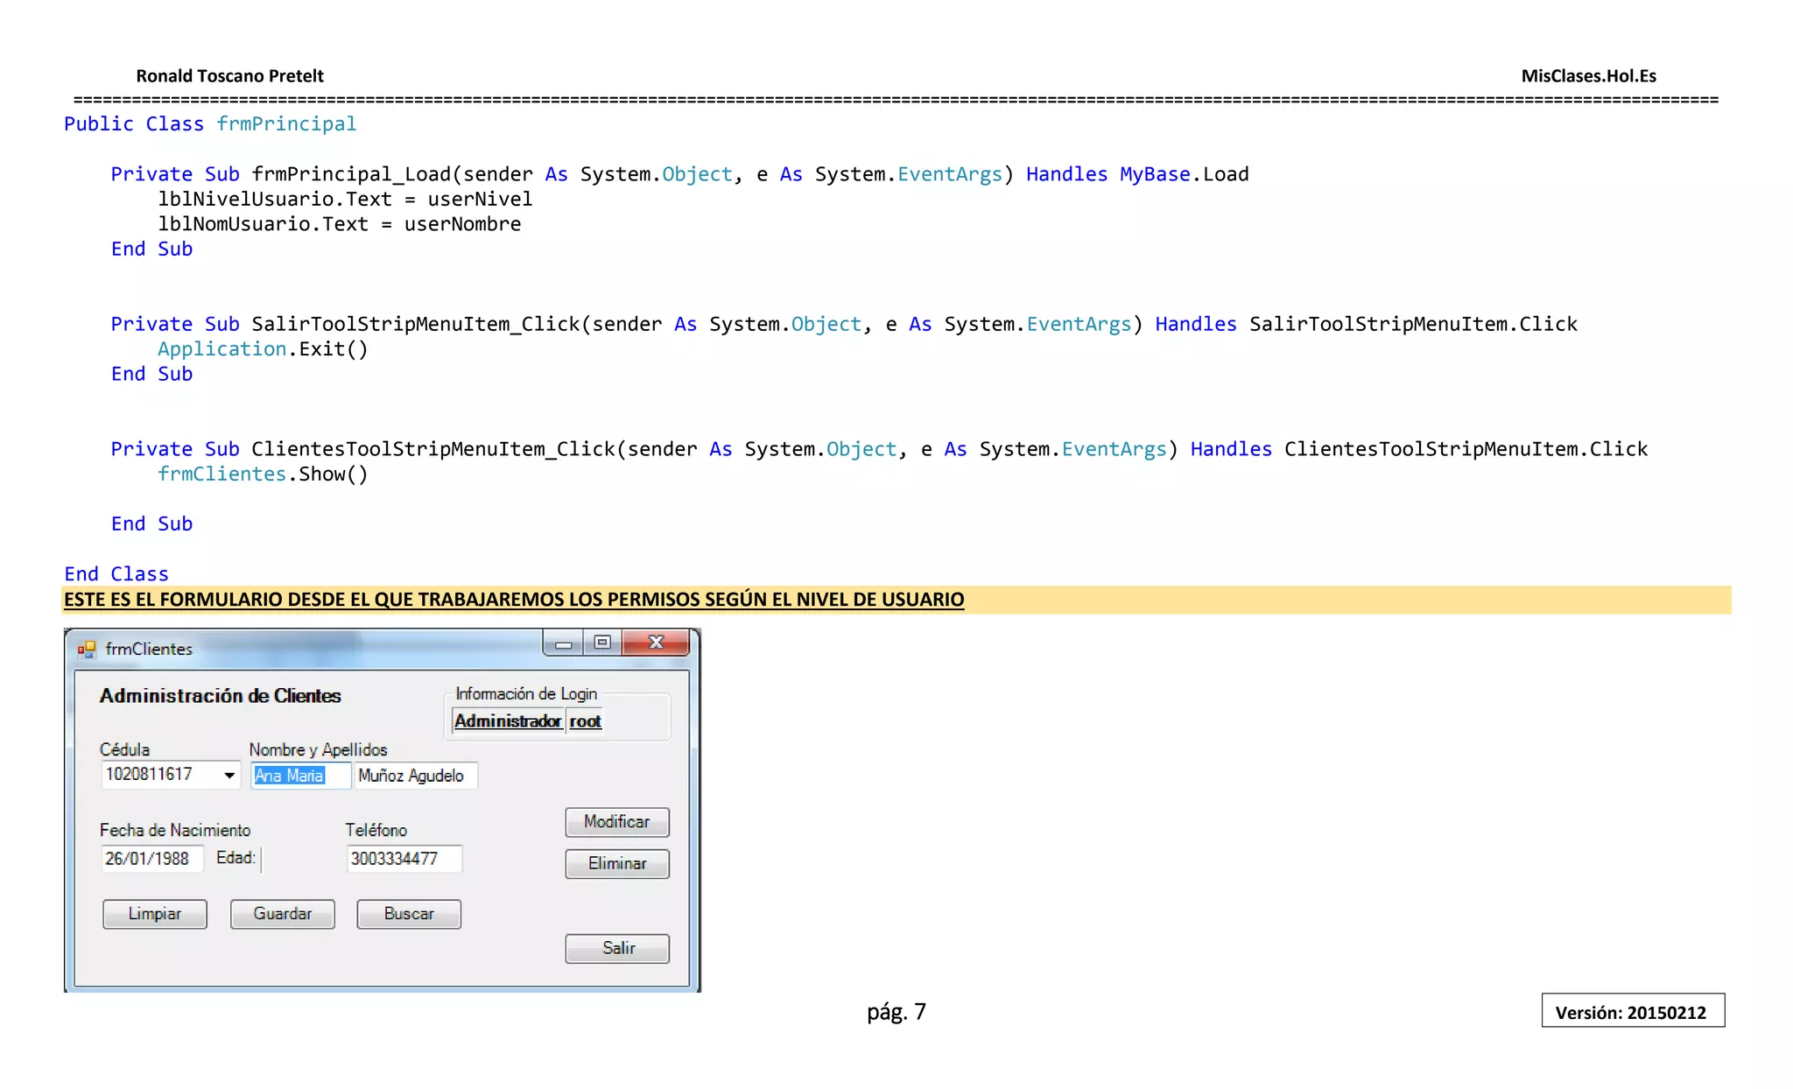Expand the Cédula combo box dropdown
This screenshot has width=1793, height=1089.
[229, 776]
